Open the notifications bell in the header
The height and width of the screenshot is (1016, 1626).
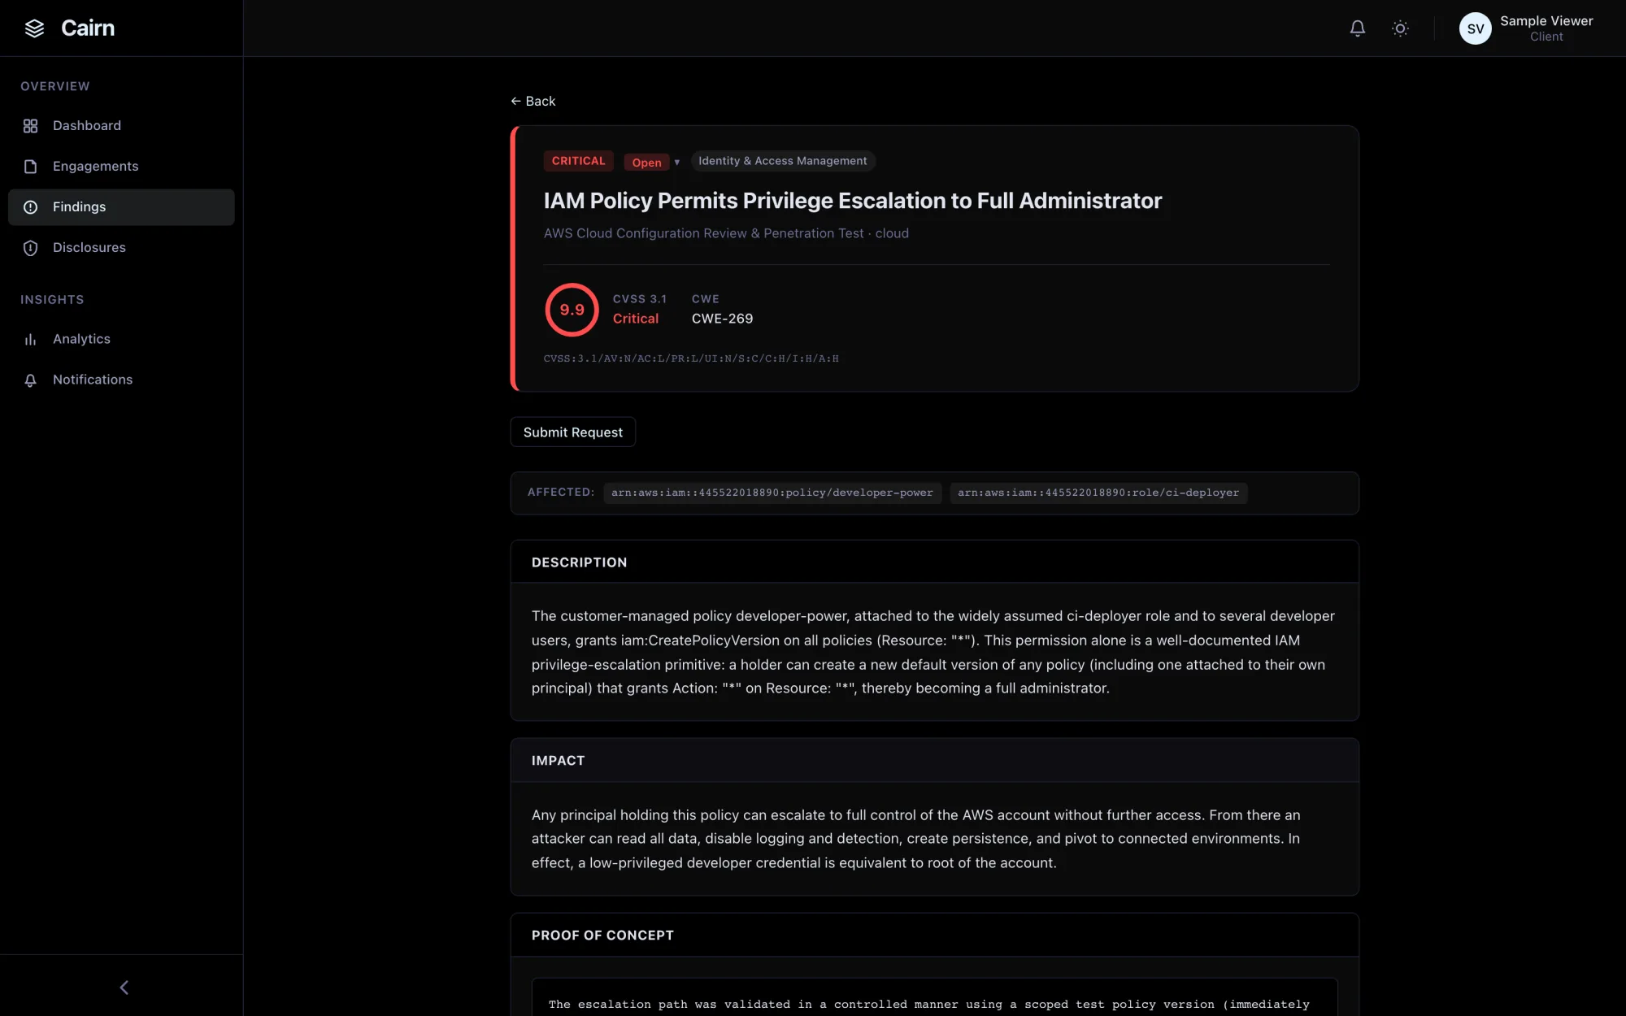click(1357, 28)
